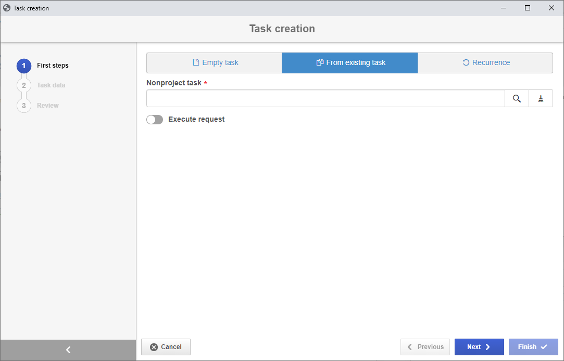Switch to the Empty task tab
Screen dimensions: 564x361
(215, 63)
